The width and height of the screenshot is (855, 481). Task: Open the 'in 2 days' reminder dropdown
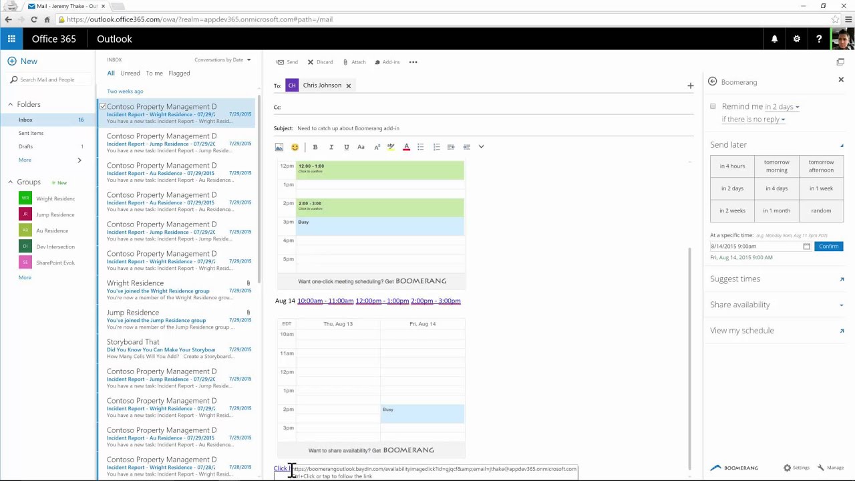pyautogui.click(x=782, y=107)
